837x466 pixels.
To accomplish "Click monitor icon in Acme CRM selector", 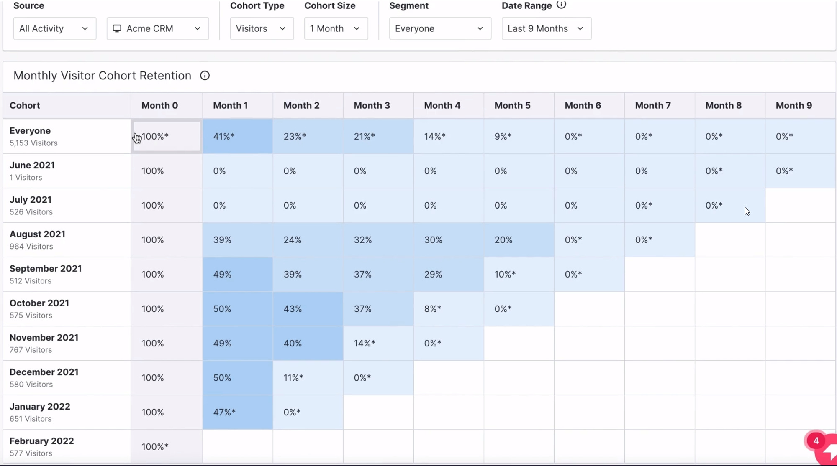I will point(117,28).
